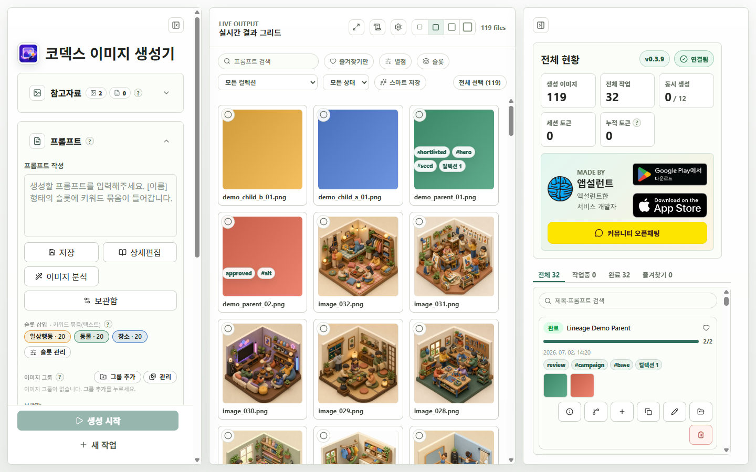Collapse the right status panel icon
The image size is (756, 472).
(x=541, y=25)
